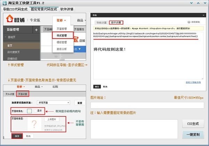This screenshot has width=209, height=146.
Task: Click the CSS生成 button
Action: pyautogui.click(x=193, y=124)
